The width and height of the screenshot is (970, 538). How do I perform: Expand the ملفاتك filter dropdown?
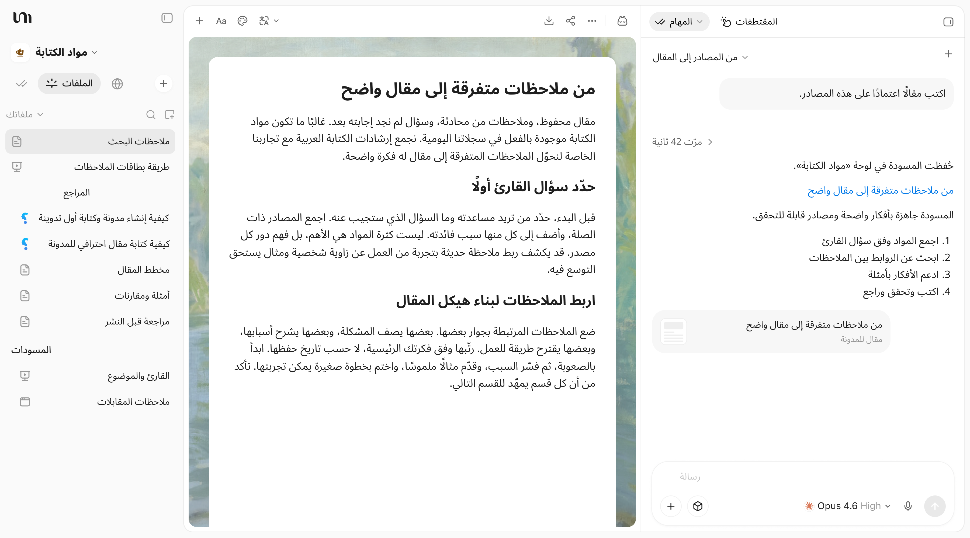click(x=25, y=114)
